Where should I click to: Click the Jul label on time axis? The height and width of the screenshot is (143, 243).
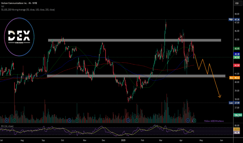coord(1,140)
